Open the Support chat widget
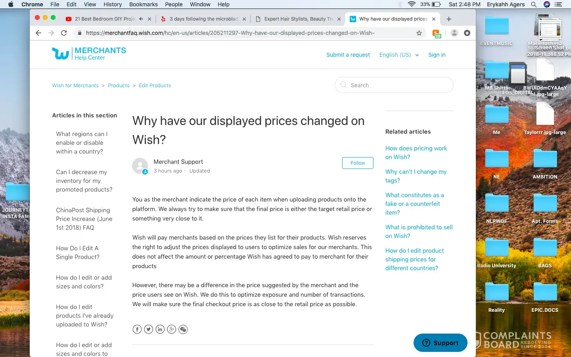Screen dimensions: 571x357 (440, 343)
